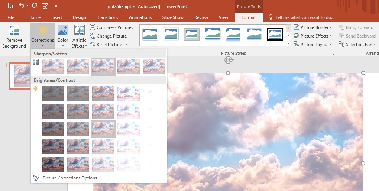Expand the Picture Styles gallery More arrow
Screen dimensions: 379x191
[x=288, y=43]
